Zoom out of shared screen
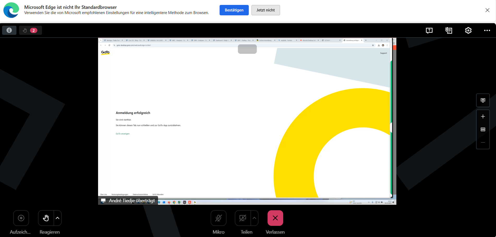Screen dimensions: 496x237 [x=483, y=142]
